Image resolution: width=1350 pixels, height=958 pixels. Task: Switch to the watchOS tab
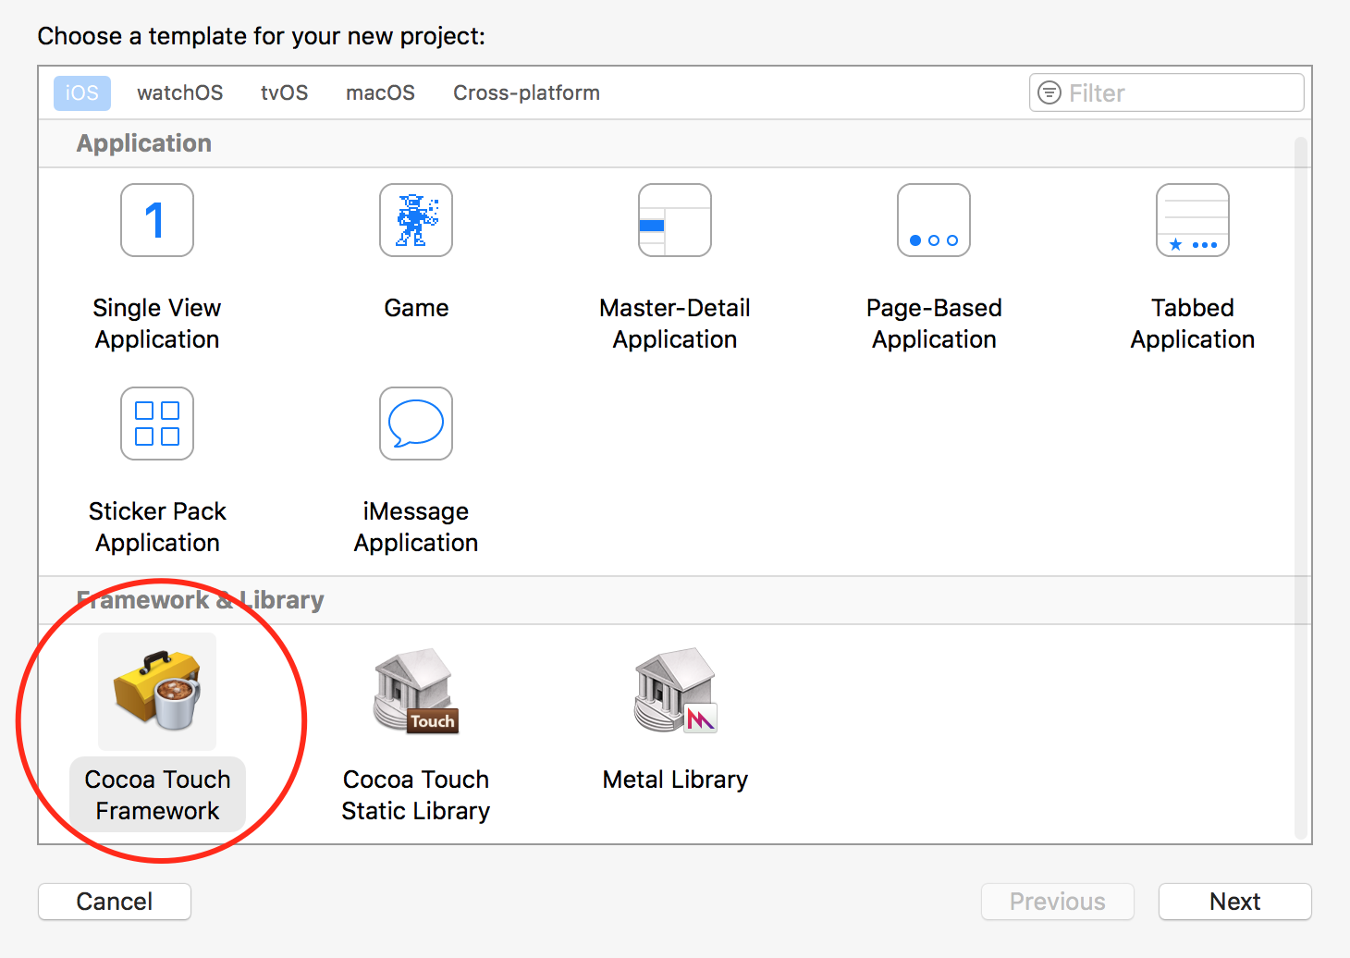click(x=180, y=93)
